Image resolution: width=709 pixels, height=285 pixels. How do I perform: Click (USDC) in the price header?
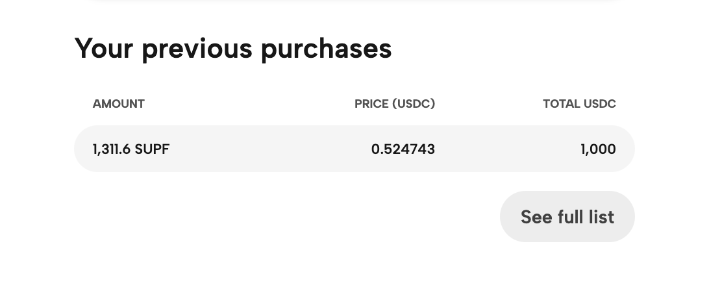coord(414,104)
